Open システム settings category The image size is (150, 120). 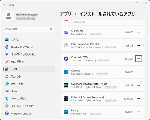(x=29, y=40)
